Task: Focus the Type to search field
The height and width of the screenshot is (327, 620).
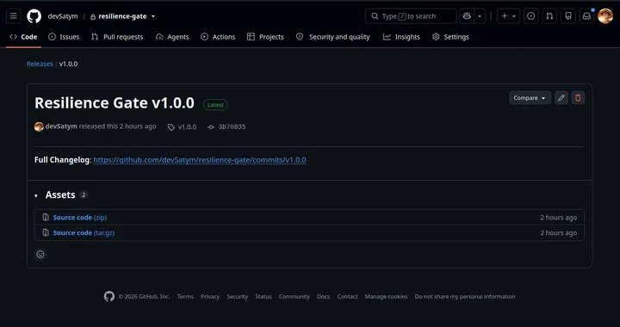Action: pyautogui.click(x=411, y=16)
